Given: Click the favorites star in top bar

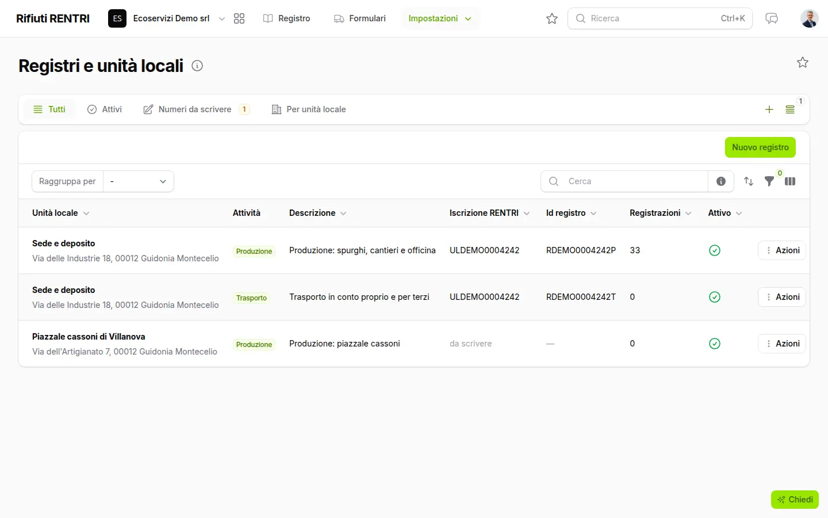Looking at the screenshot, I should click(552, 18).
